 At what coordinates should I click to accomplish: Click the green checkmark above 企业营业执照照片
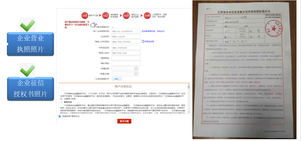pos(27,25)
